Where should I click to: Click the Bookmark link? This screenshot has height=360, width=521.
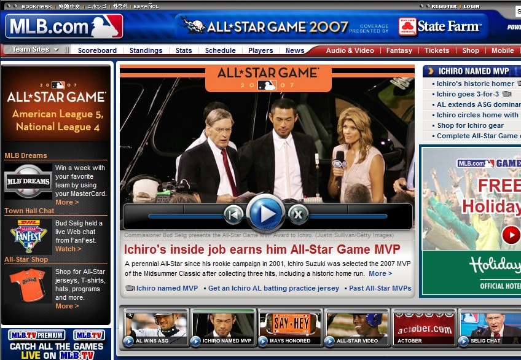point(36,6)
